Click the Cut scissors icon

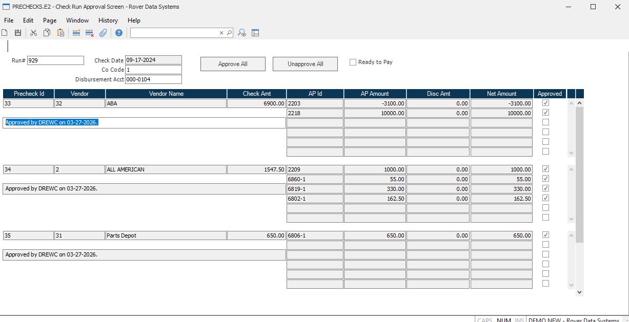click(34, 33)
